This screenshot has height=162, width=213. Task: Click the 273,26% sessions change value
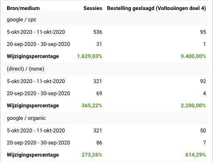[x=92, y=155]
